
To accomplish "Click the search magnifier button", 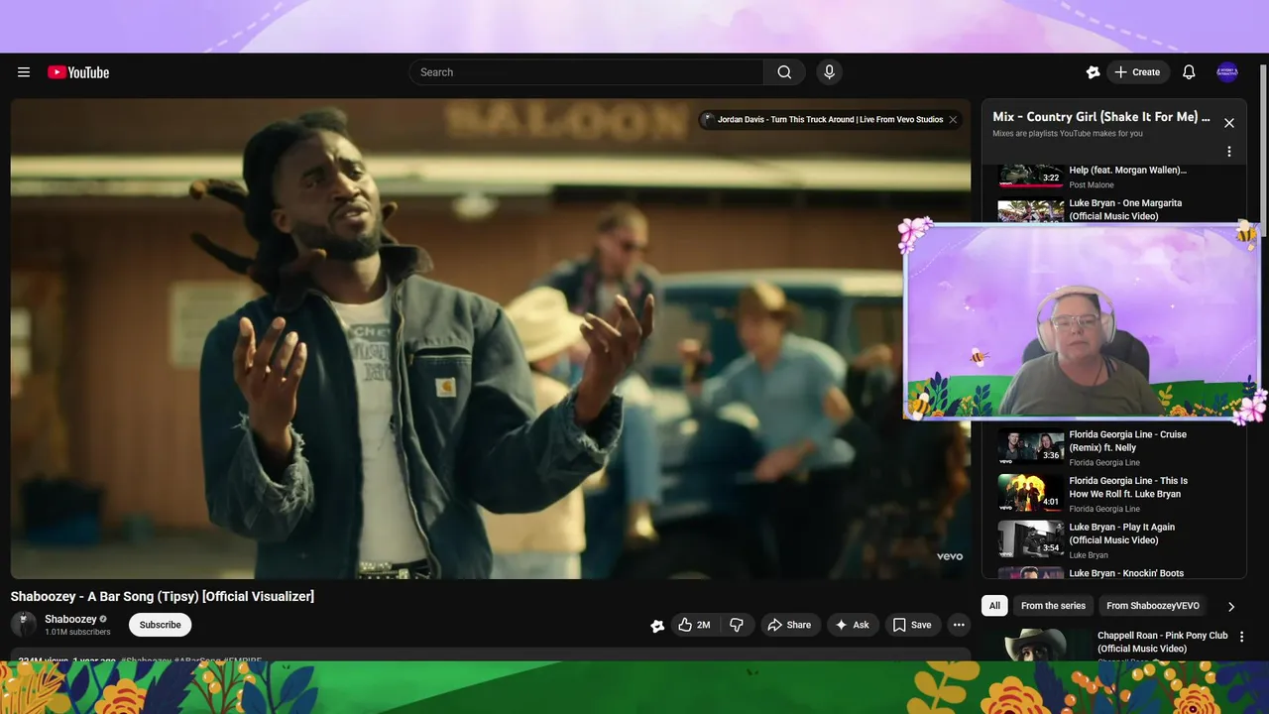I will point(784,72).
